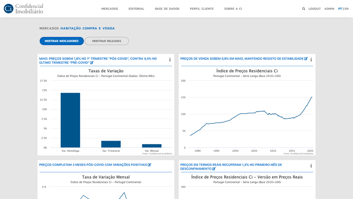Click the Var. Mensal bar in the chart

point(152,146)
